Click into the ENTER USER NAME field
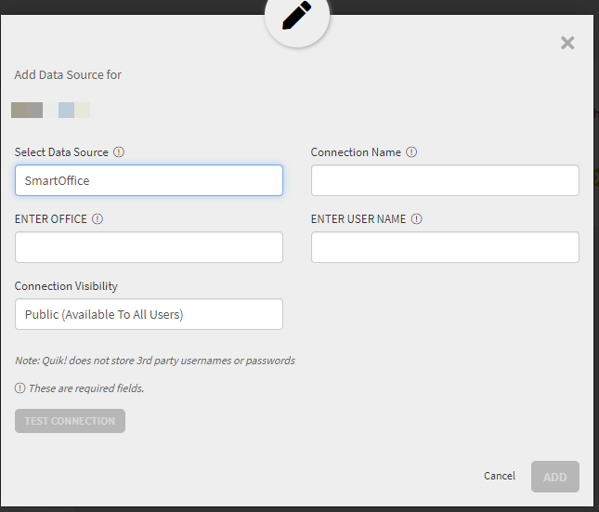The image size is (599, 512). [x=445, y=247]
